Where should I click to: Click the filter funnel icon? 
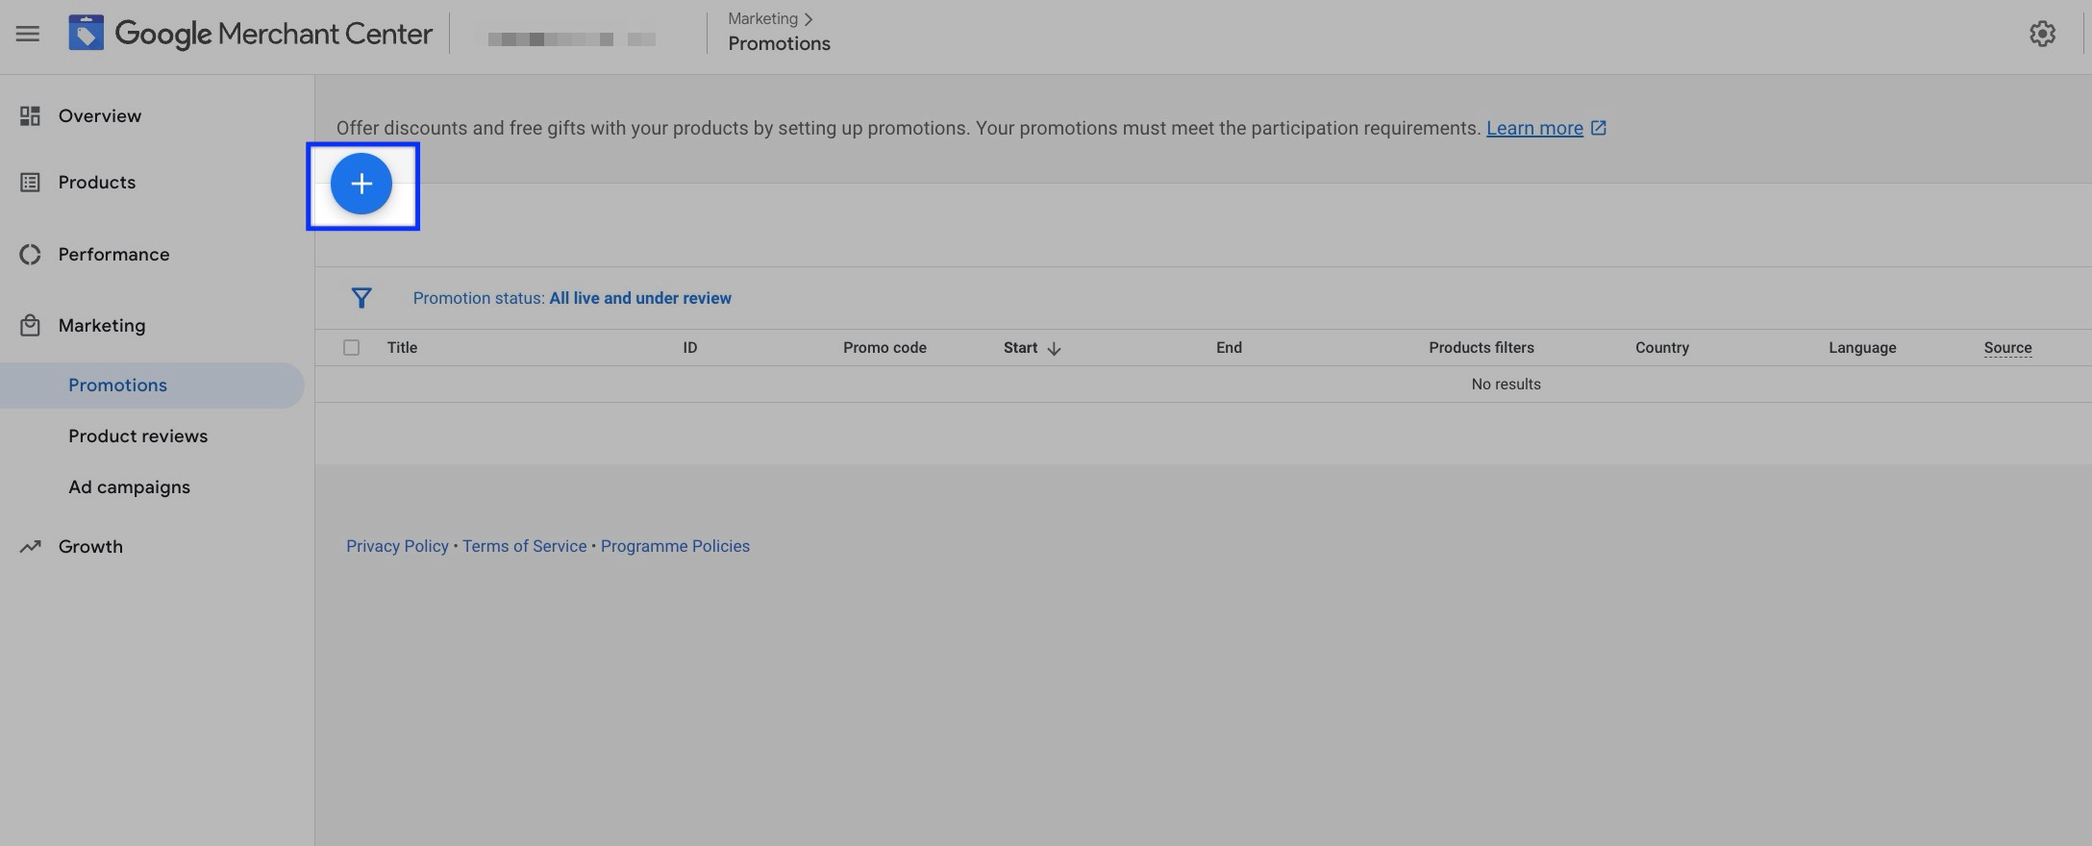tap(361, 298)
